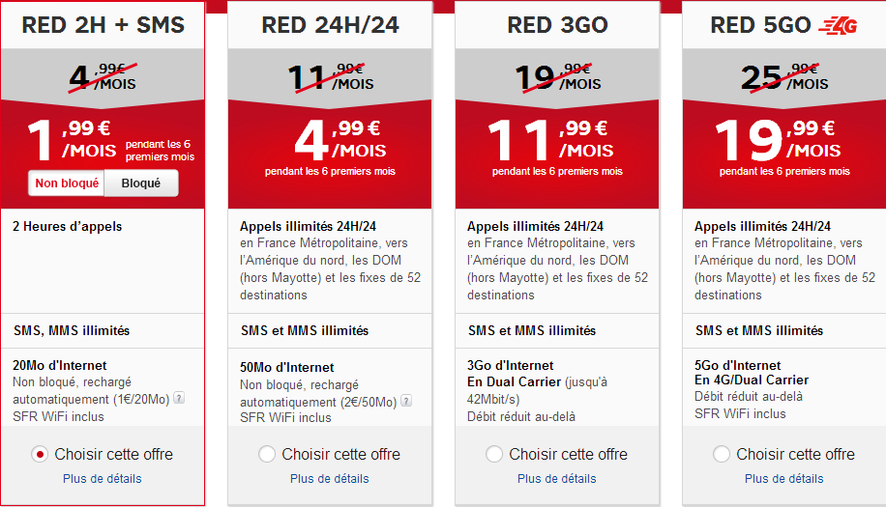Select the Non bloqué option
This screenshot has height=507, width=886.
[67, 183]
